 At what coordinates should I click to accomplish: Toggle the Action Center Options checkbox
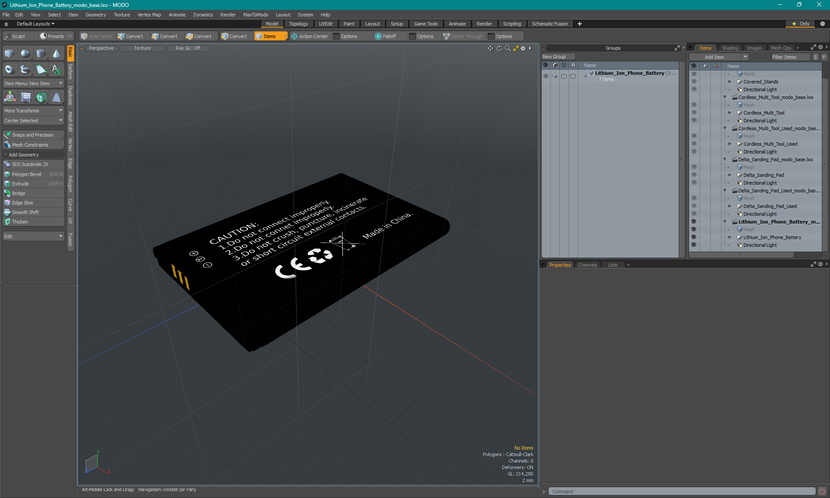[x=336, y=36]
